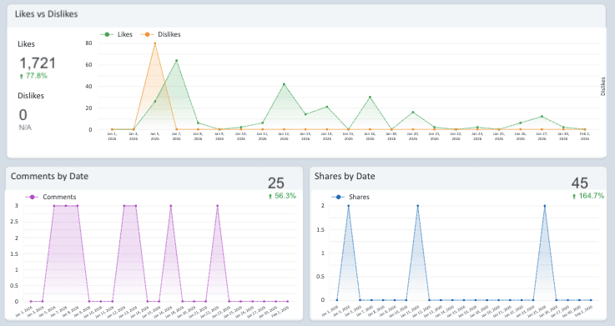Click the 45 shares total
Viewport: 615px width, 326px height.
coord(580,183)
